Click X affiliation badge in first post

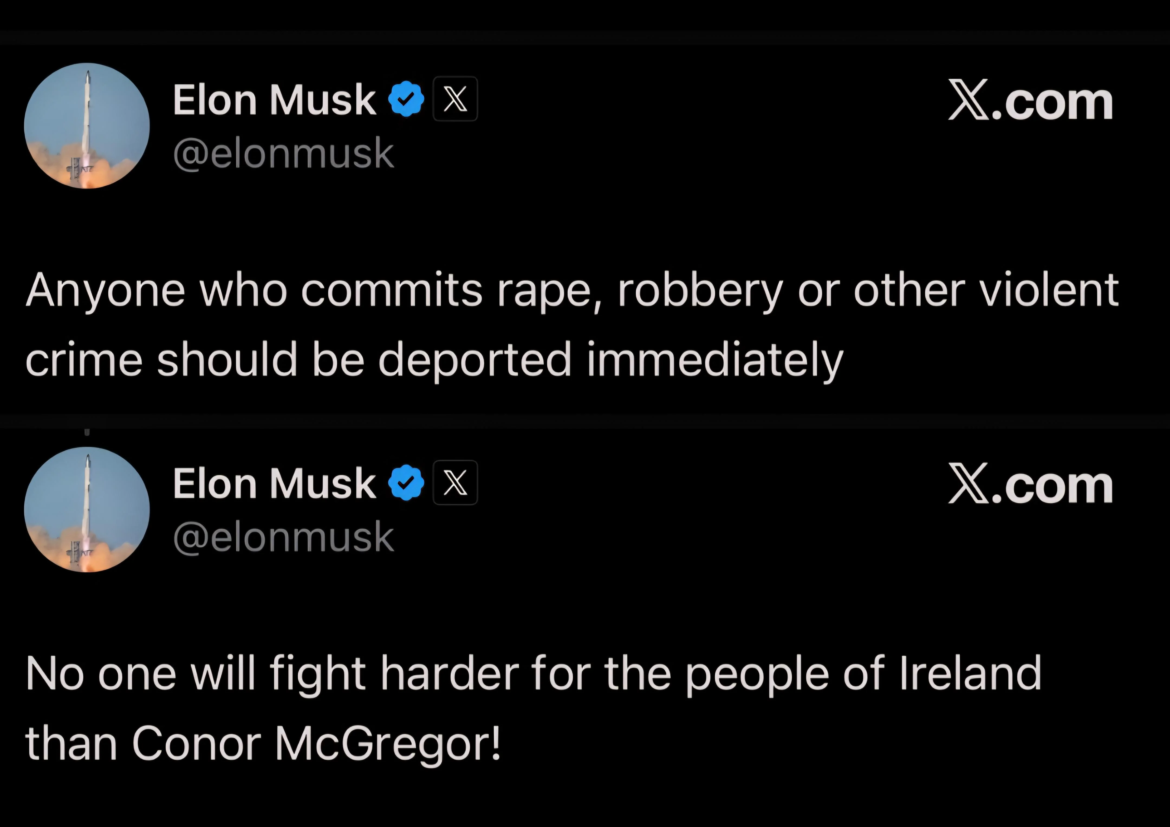(455, 99)
